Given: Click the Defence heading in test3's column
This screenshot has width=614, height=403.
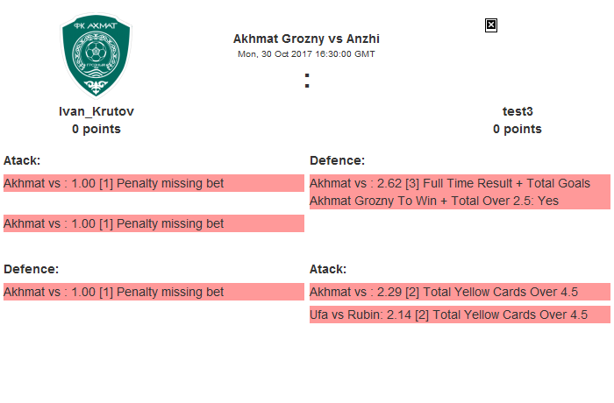Looking at the screenshot, I should click(x=337, y=160).
